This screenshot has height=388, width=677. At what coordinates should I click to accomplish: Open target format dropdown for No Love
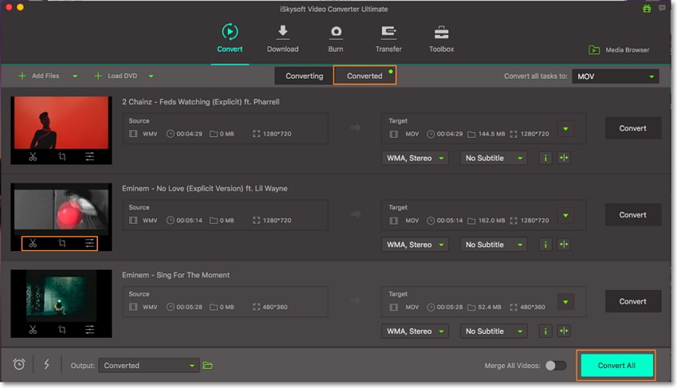(x=565, y=215)
